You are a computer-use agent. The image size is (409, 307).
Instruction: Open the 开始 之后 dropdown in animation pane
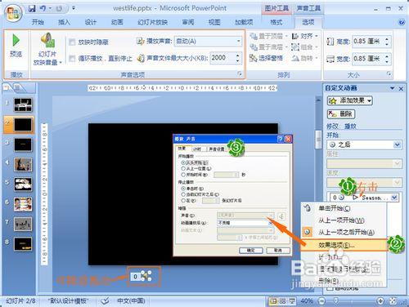[x=397, y=145]
